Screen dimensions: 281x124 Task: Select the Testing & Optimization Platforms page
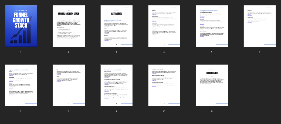coord(212,26)
